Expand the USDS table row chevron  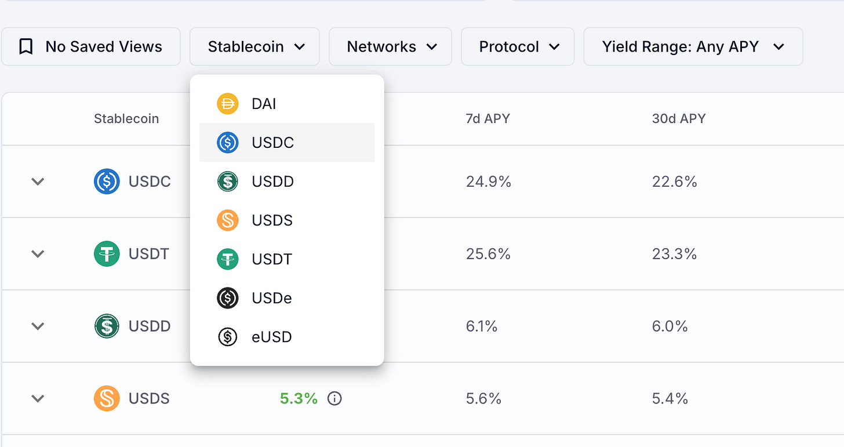pyautogui.click(x=38, y=398)
